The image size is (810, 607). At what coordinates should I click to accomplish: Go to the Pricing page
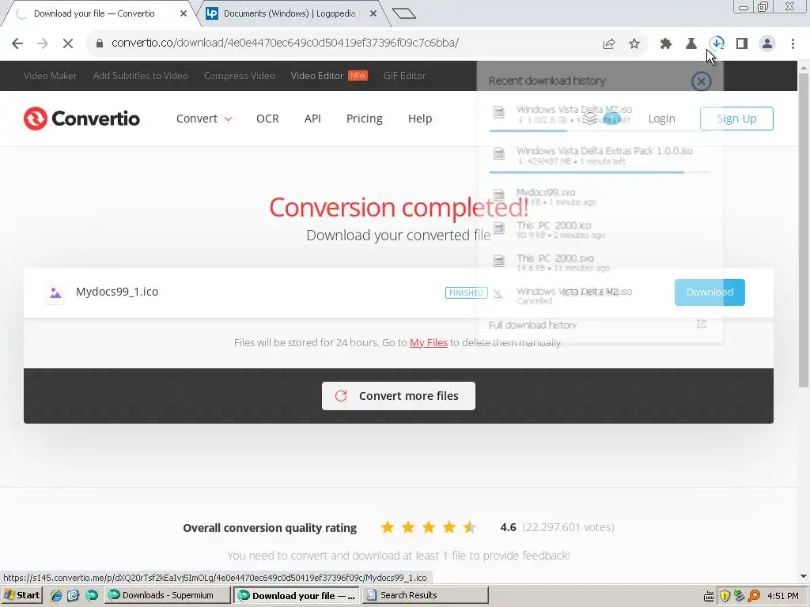(364, 119)
